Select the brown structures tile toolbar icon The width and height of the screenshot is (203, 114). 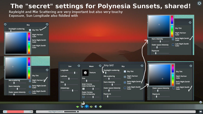click(91, 107)
